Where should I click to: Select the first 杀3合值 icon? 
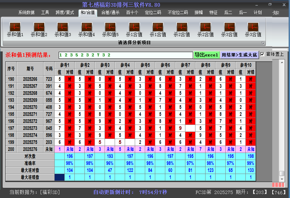(x=229, y=28)
